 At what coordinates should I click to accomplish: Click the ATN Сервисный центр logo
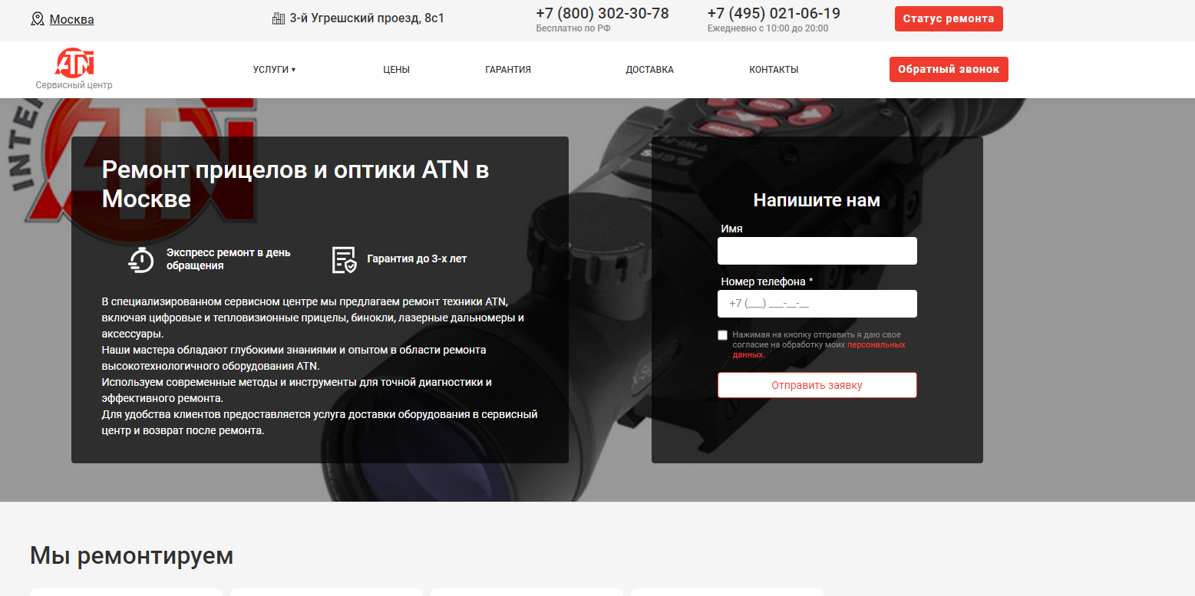click(x=74, y=68)
